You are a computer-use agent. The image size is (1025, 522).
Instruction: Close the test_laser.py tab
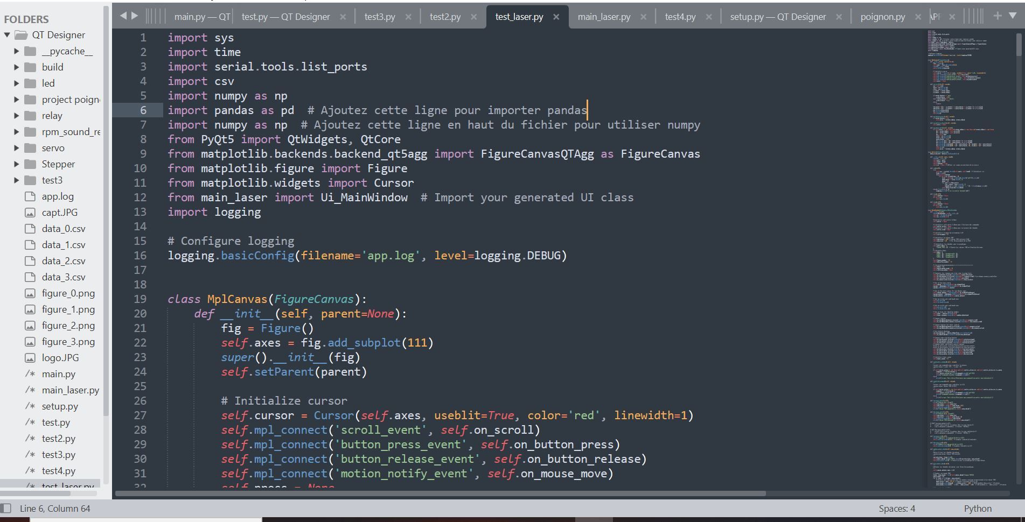coord(556,17)
